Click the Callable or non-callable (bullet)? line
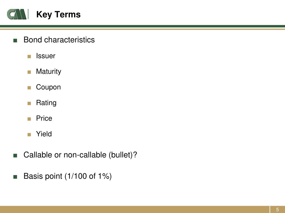285x213 pixels. [x=80, y=155]
